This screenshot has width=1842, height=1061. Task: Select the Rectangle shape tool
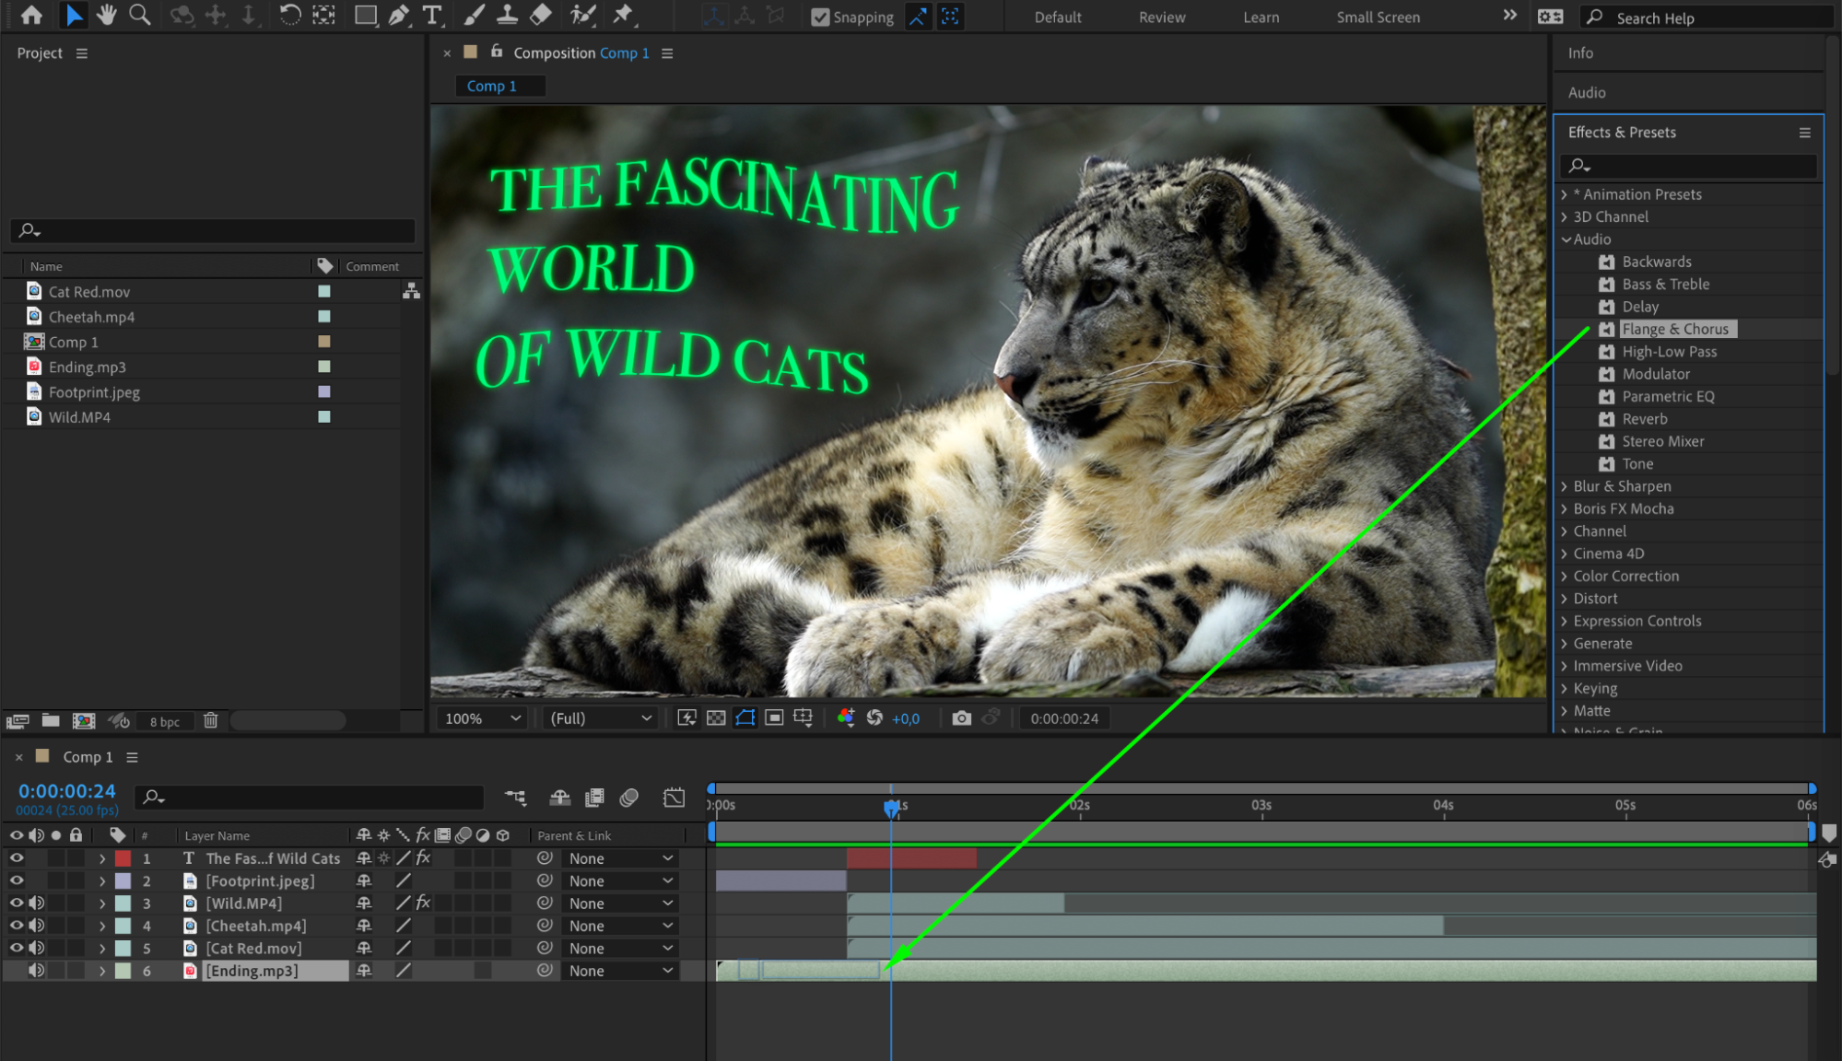[x=366, y=15]
